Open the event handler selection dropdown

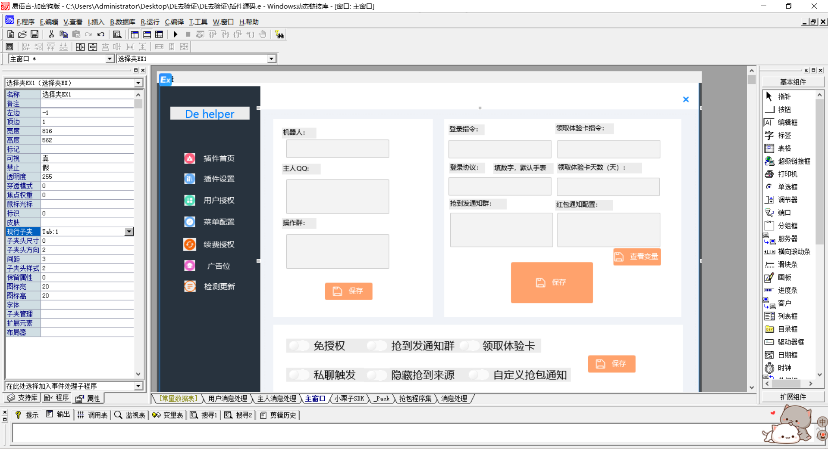(138, 386)
